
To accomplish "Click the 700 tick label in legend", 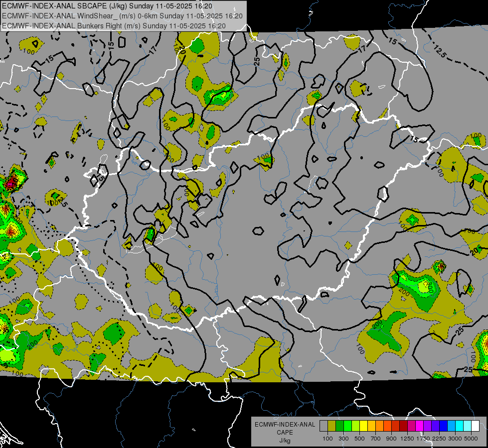I will pos(376,439).
